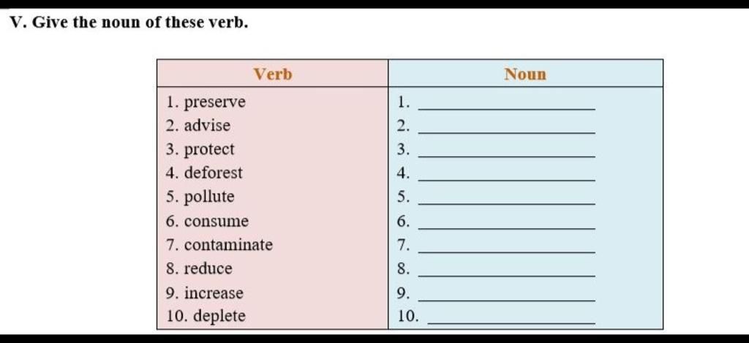Click the word deforest
The image size is (749, 343).
point(214,173)
